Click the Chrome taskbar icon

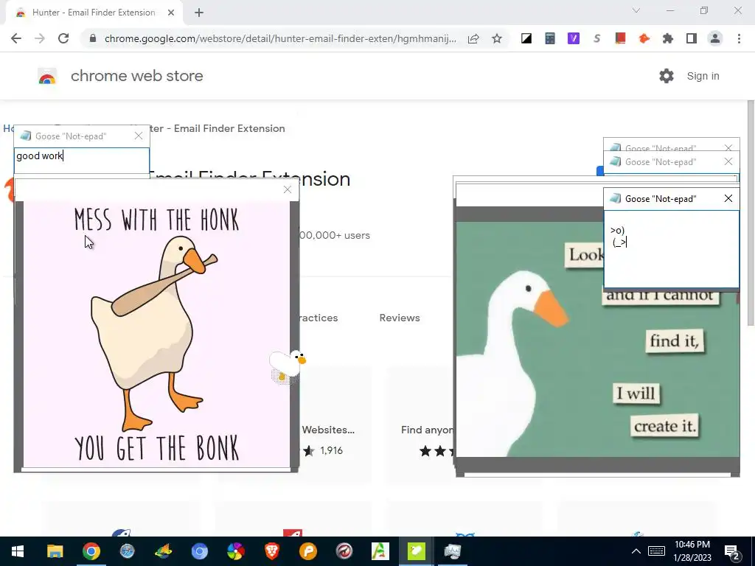tap(91, 551)
